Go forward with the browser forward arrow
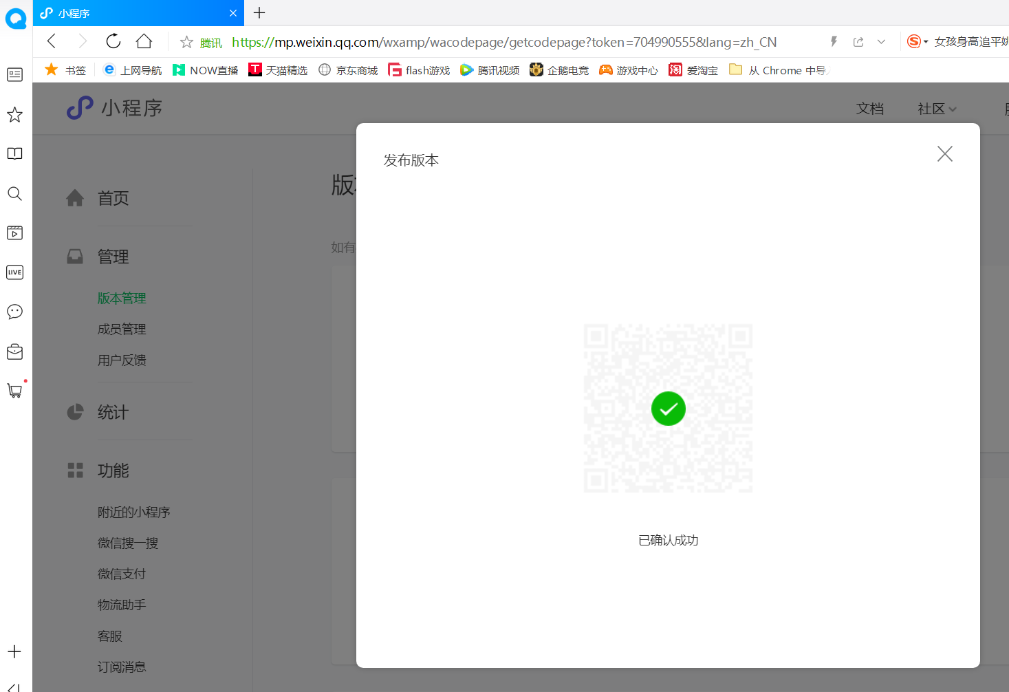 tap(83, 41)
